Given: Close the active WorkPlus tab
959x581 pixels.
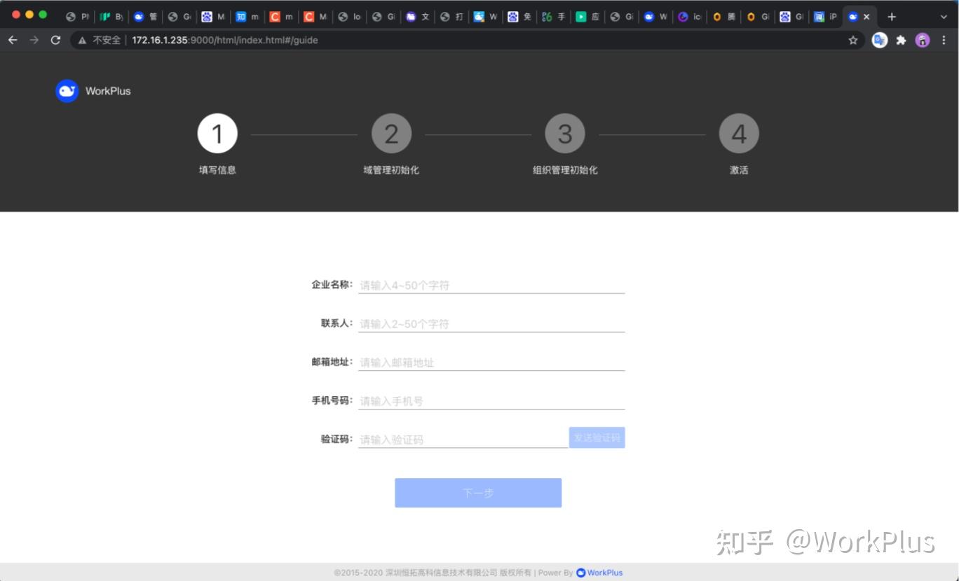Looking at the screenshot, I should pyautogui.click(x=867, y=16).
